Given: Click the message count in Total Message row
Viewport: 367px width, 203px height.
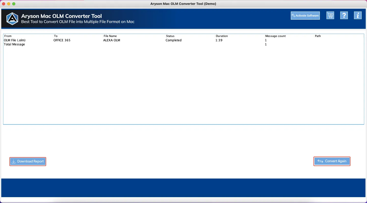Looking at the screenshot, I should point(266,44).
